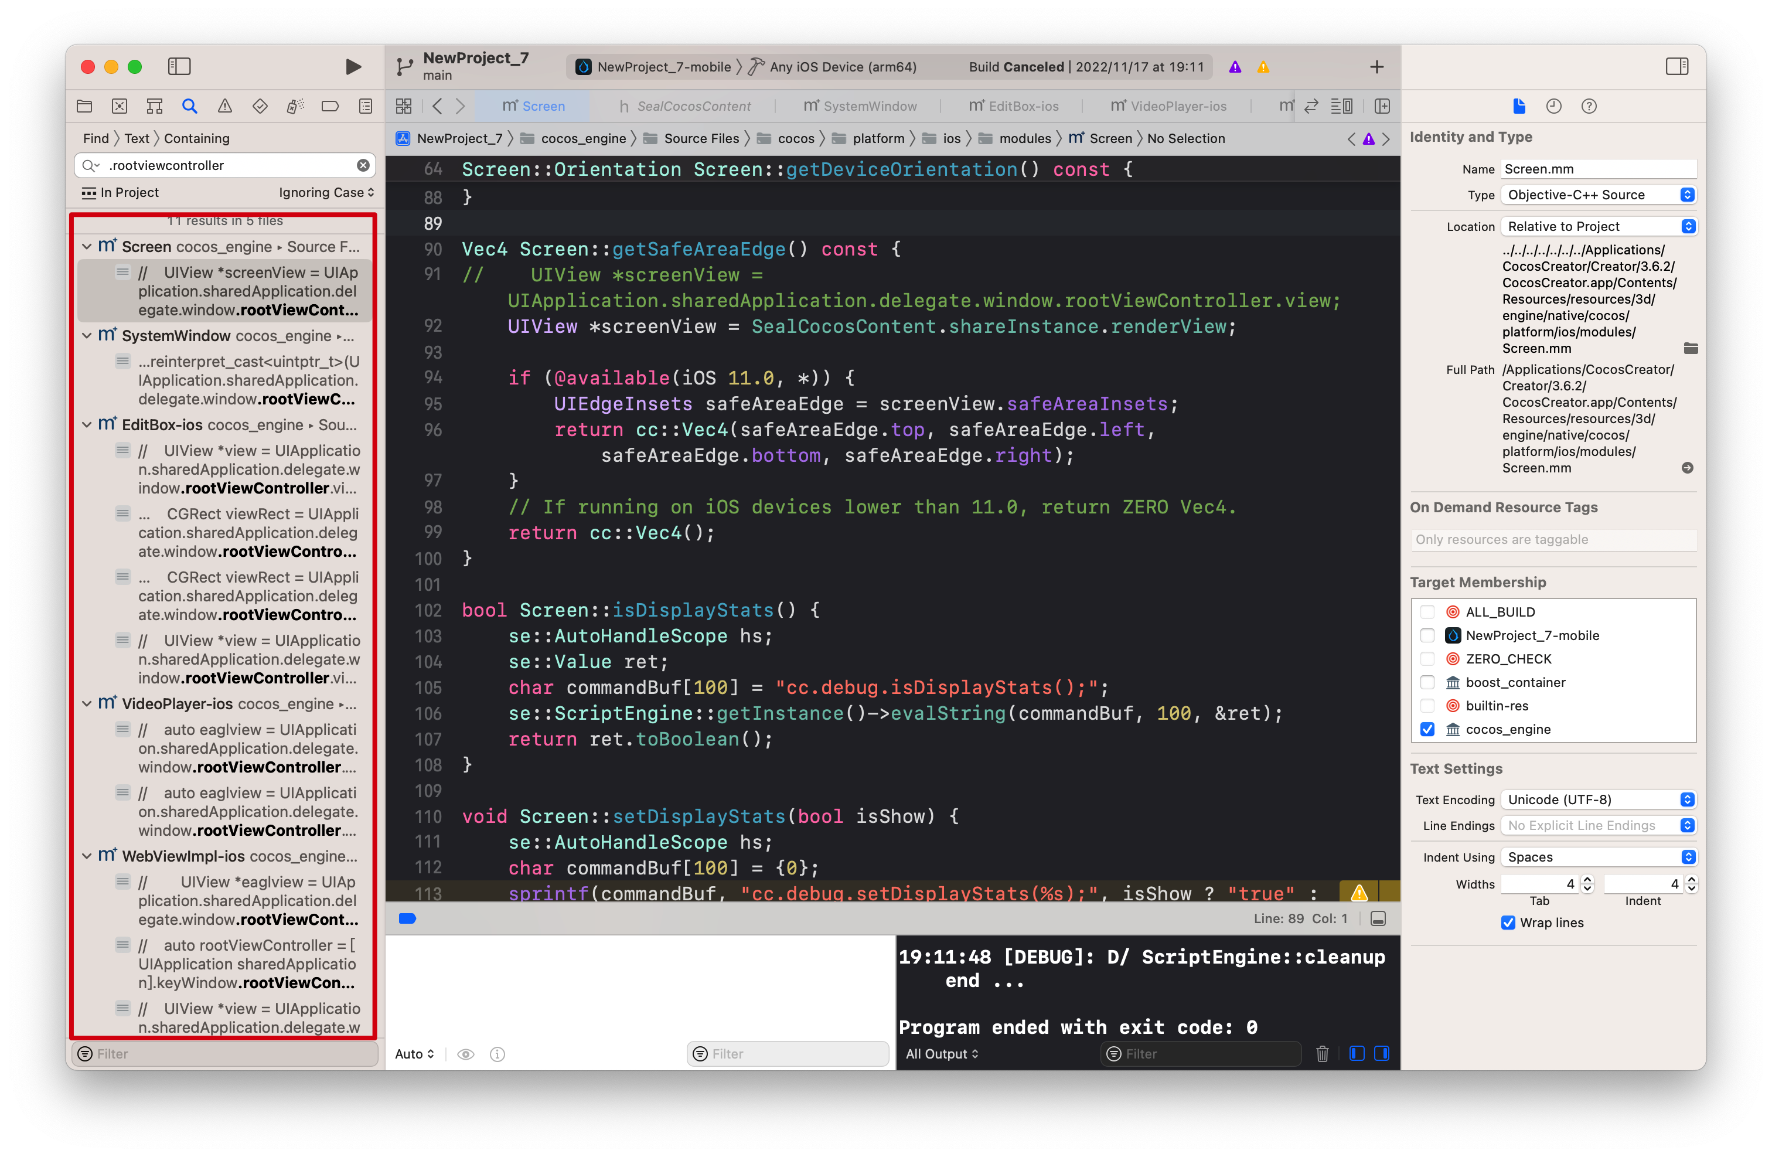Open the Project navigator folder icon
Image resolution: width=1772 pixels, height=1157 pixels.
pos(85,106)
